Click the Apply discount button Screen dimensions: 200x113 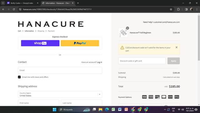[x=174, y=61]
